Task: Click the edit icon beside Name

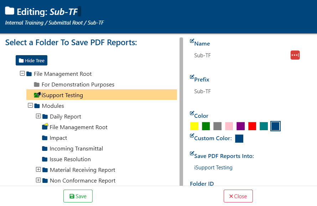Action: coord(192,41)
